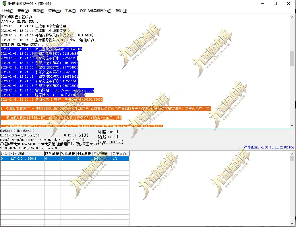
Task: Click the log line 商业登录器购买QQ: 718846686
Action: pos(41,49)
